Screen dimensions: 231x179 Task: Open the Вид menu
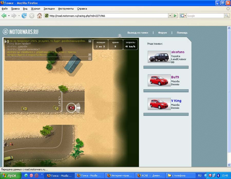pos(25,9)
